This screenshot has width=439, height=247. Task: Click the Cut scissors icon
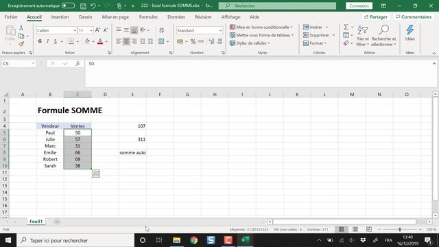21,27
